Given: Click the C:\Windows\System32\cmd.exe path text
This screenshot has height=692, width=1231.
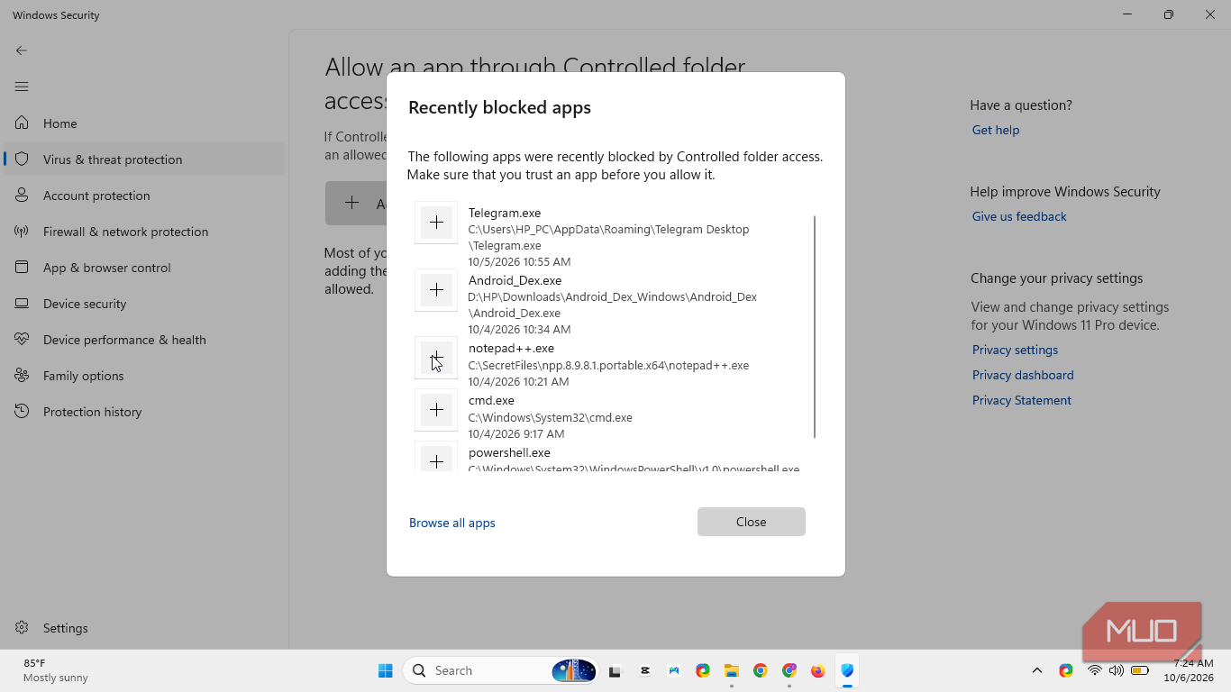Looking at the screenshot, I should click(x=550, y=417).
